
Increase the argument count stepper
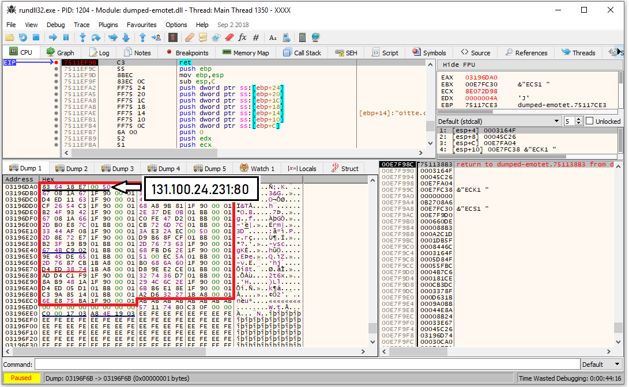578,119
